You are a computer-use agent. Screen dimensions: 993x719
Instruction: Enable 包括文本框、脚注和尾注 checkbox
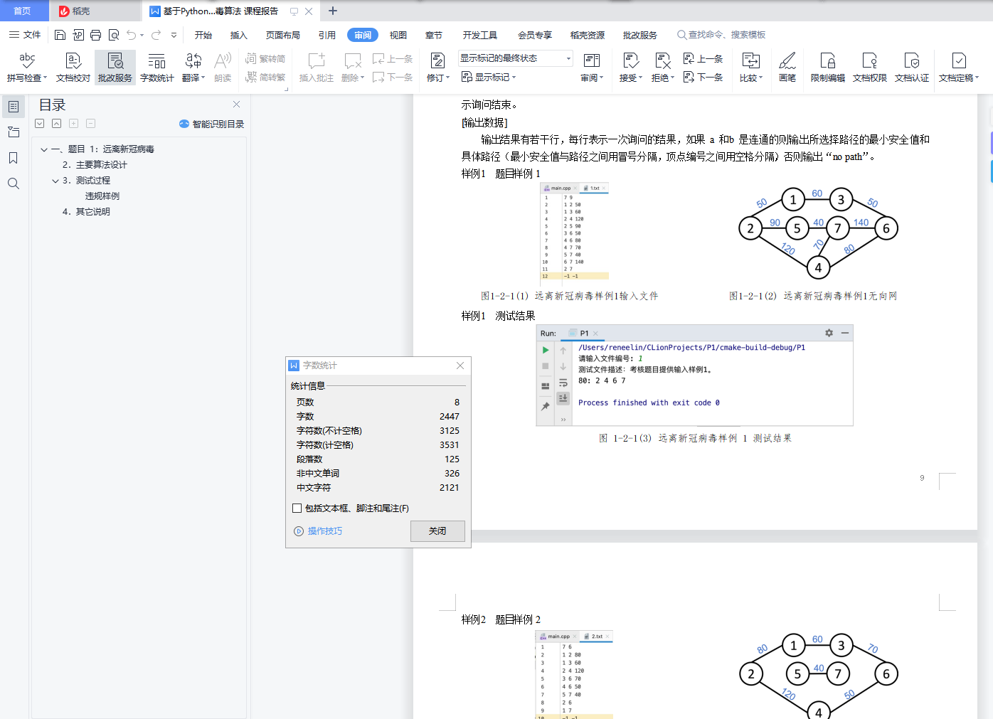(297, 508)
